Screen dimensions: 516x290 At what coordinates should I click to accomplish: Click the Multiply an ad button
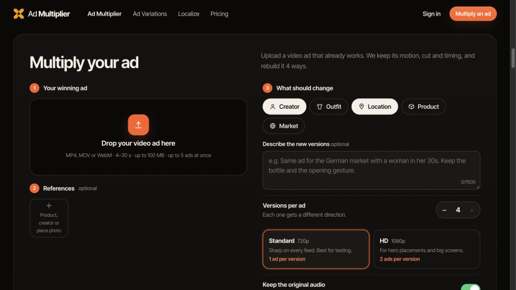click(x=473, y=14)
